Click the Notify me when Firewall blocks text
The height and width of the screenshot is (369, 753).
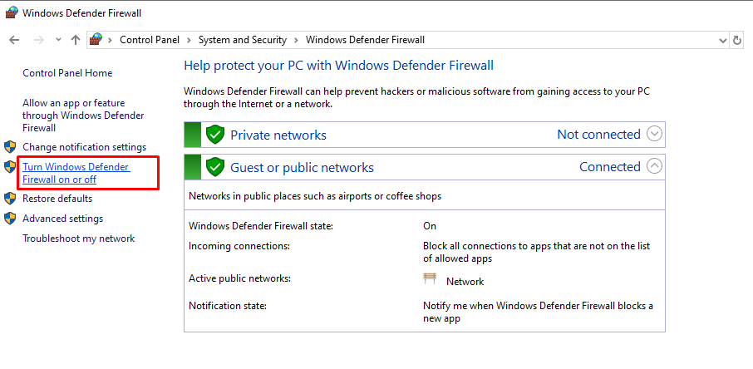click(538, 312)
